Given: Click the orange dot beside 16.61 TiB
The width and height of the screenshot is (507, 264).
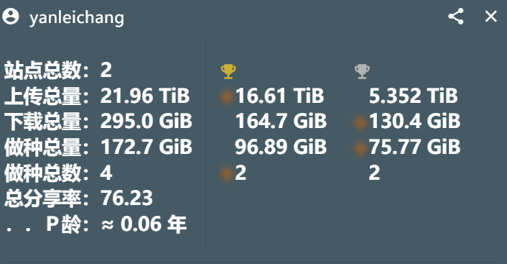Looking at the screenshot, I should tap(226, 96).
